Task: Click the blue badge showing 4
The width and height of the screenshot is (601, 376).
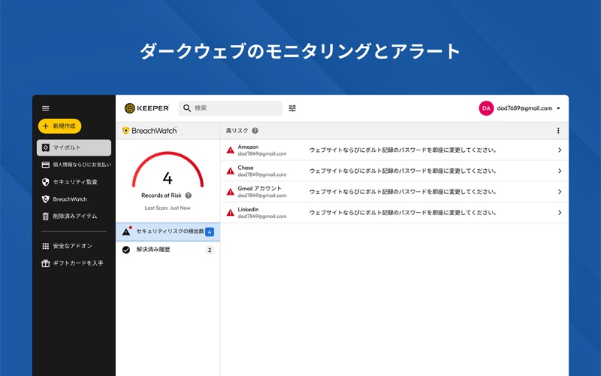Action: coord(210,232)
